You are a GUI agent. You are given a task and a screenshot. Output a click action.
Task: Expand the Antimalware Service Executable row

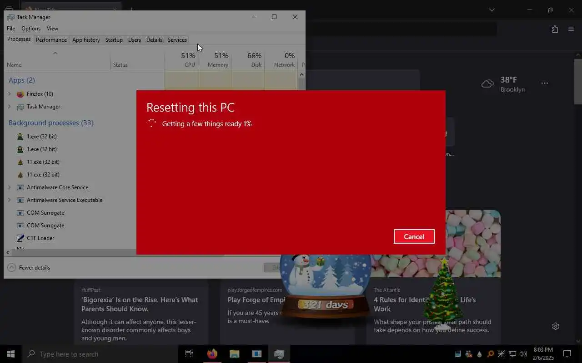point(10,200)
